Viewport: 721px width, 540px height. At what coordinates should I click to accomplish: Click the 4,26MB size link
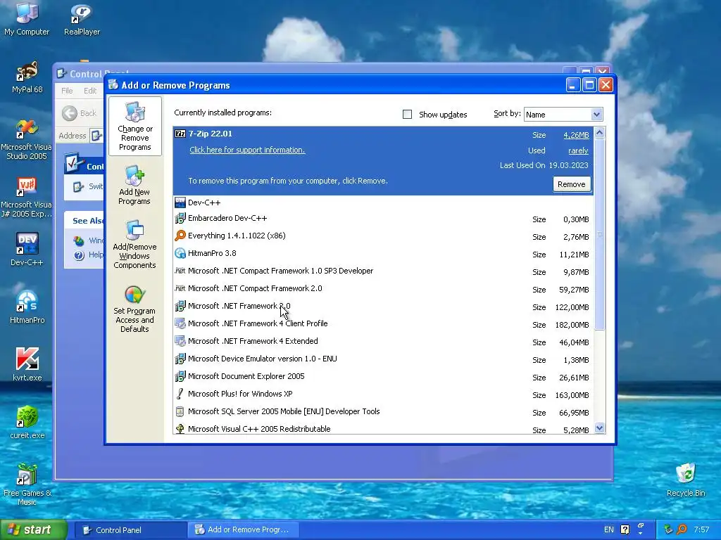pos(576,135)
